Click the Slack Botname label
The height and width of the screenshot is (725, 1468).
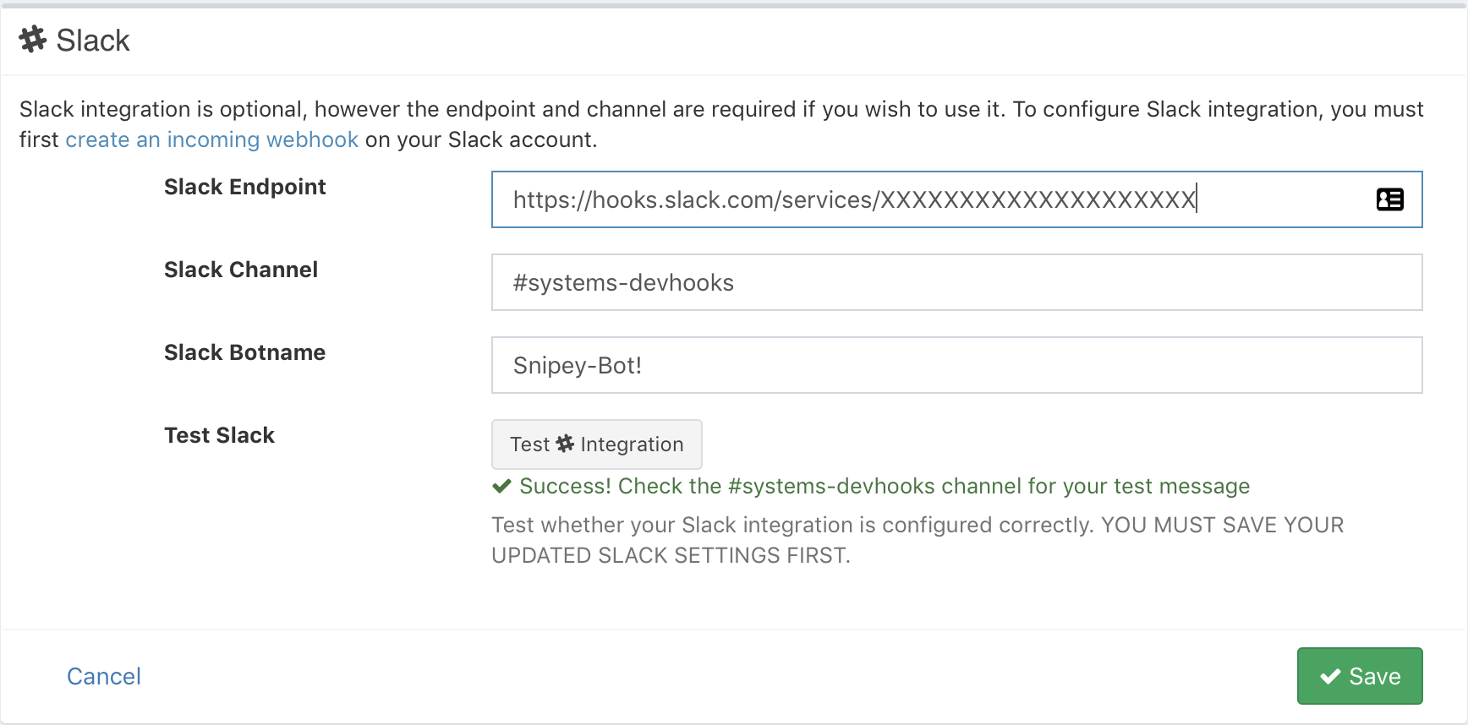244,352
